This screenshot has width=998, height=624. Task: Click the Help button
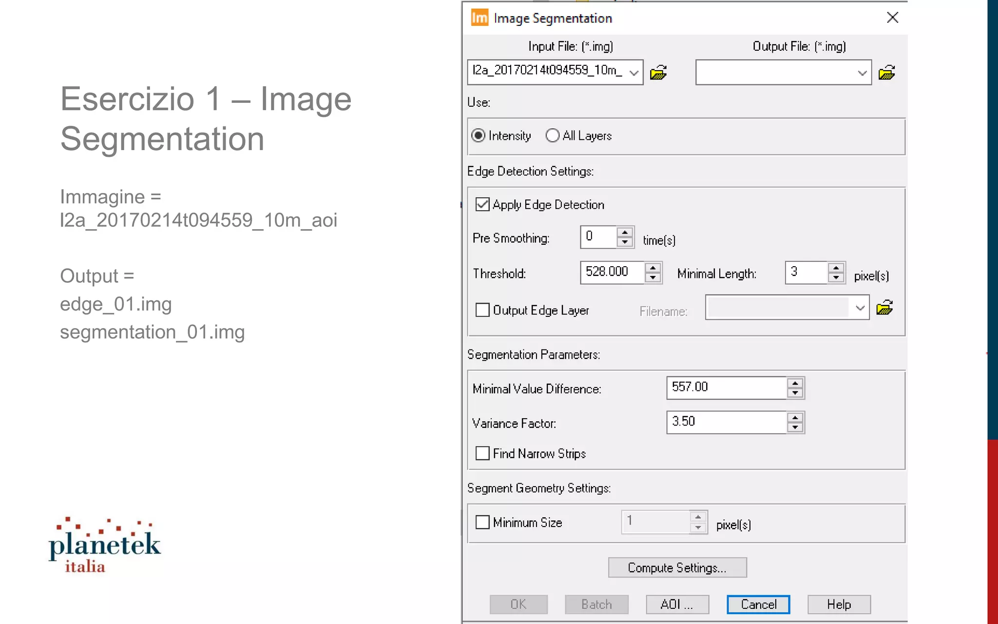[x=839, y=604]
